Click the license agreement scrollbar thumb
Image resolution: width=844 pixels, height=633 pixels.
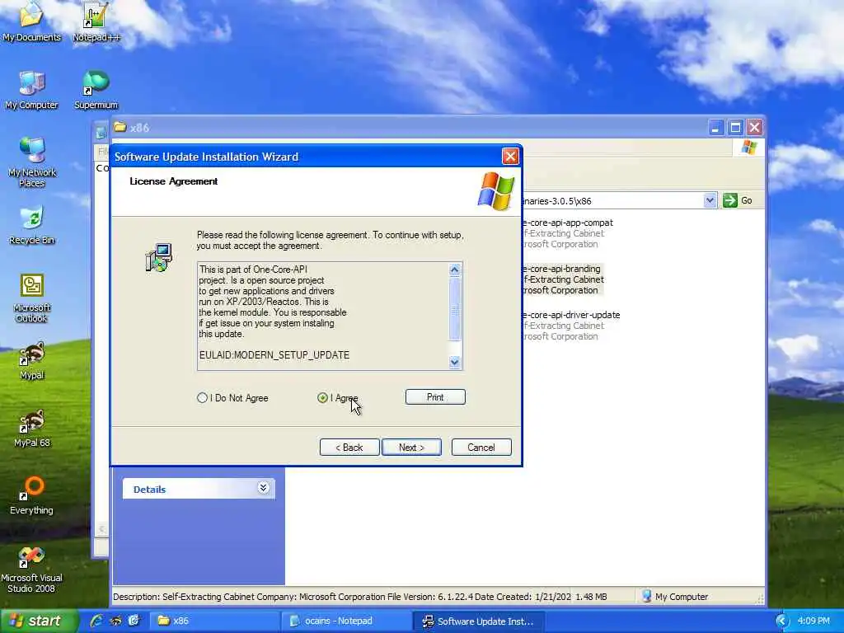tap(454, 309)
